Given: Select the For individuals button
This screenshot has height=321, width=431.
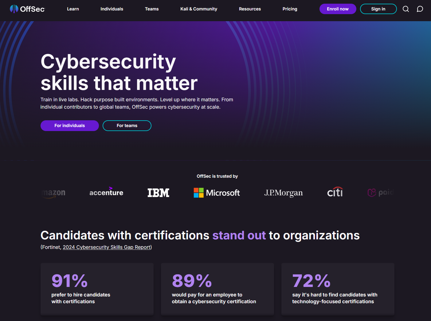Looking at the screenshot, I should click(70, 126).
